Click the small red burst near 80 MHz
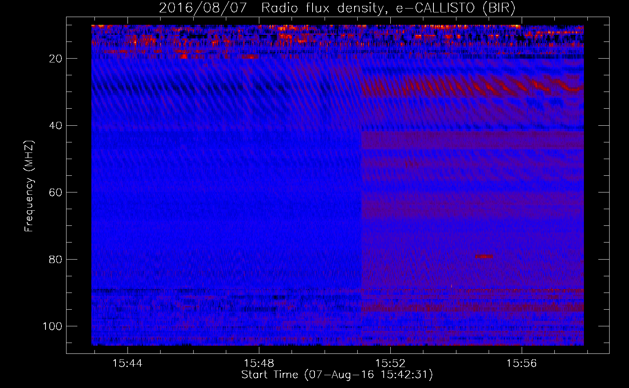This screenshot has height=388, width=629. pos(484,256)
